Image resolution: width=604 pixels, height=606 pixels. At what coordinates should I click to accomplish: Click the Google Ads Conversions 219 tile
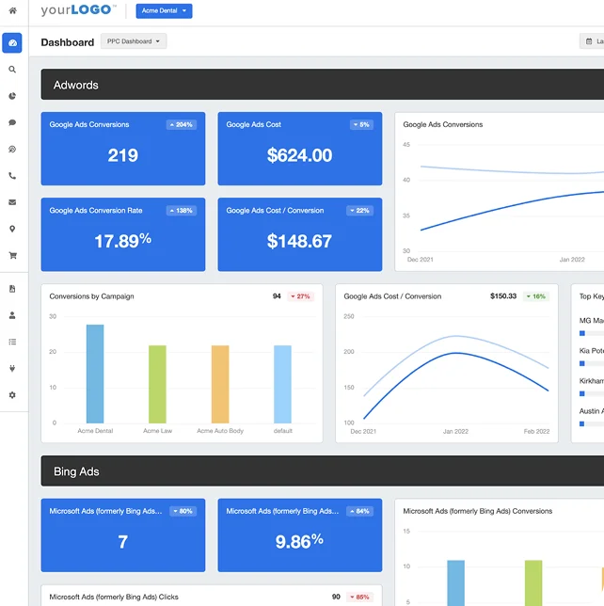pos(122,148)
